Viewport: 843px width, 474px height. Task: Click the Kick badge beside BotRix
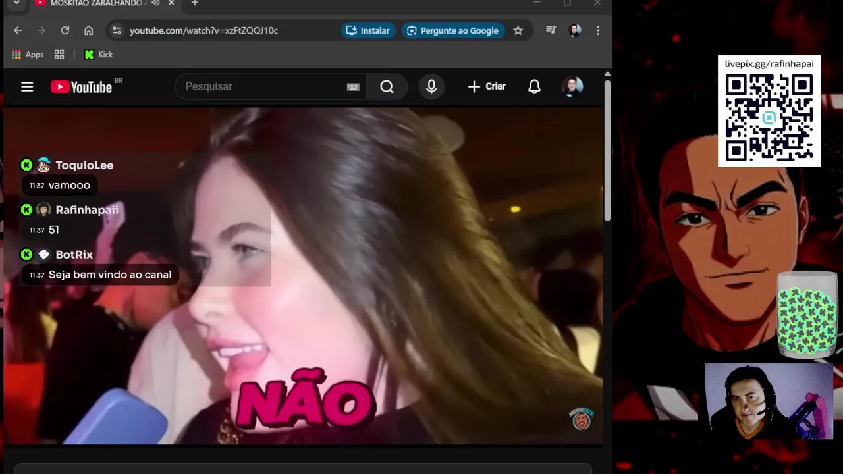coord(26,255)
